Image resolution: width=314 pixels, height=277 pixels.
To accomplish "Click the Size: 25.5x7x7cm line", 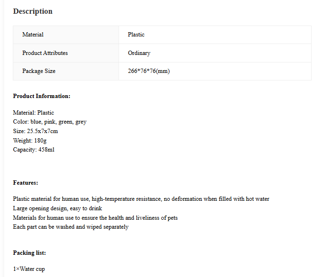I will coord(36,131).
